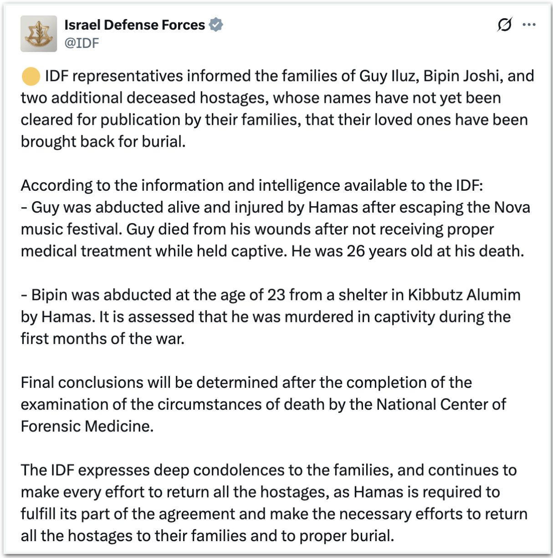
Task: Click the line starting "According to the information"
Action: pyautogui.click(x=251, y=186)
